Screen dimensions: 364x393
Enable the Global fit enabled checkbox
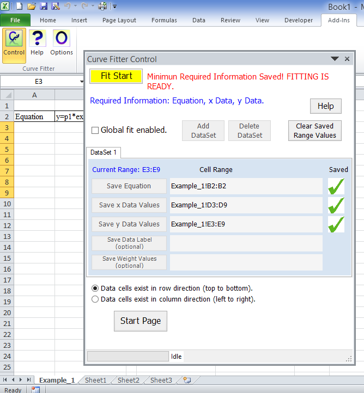[95, 130]
